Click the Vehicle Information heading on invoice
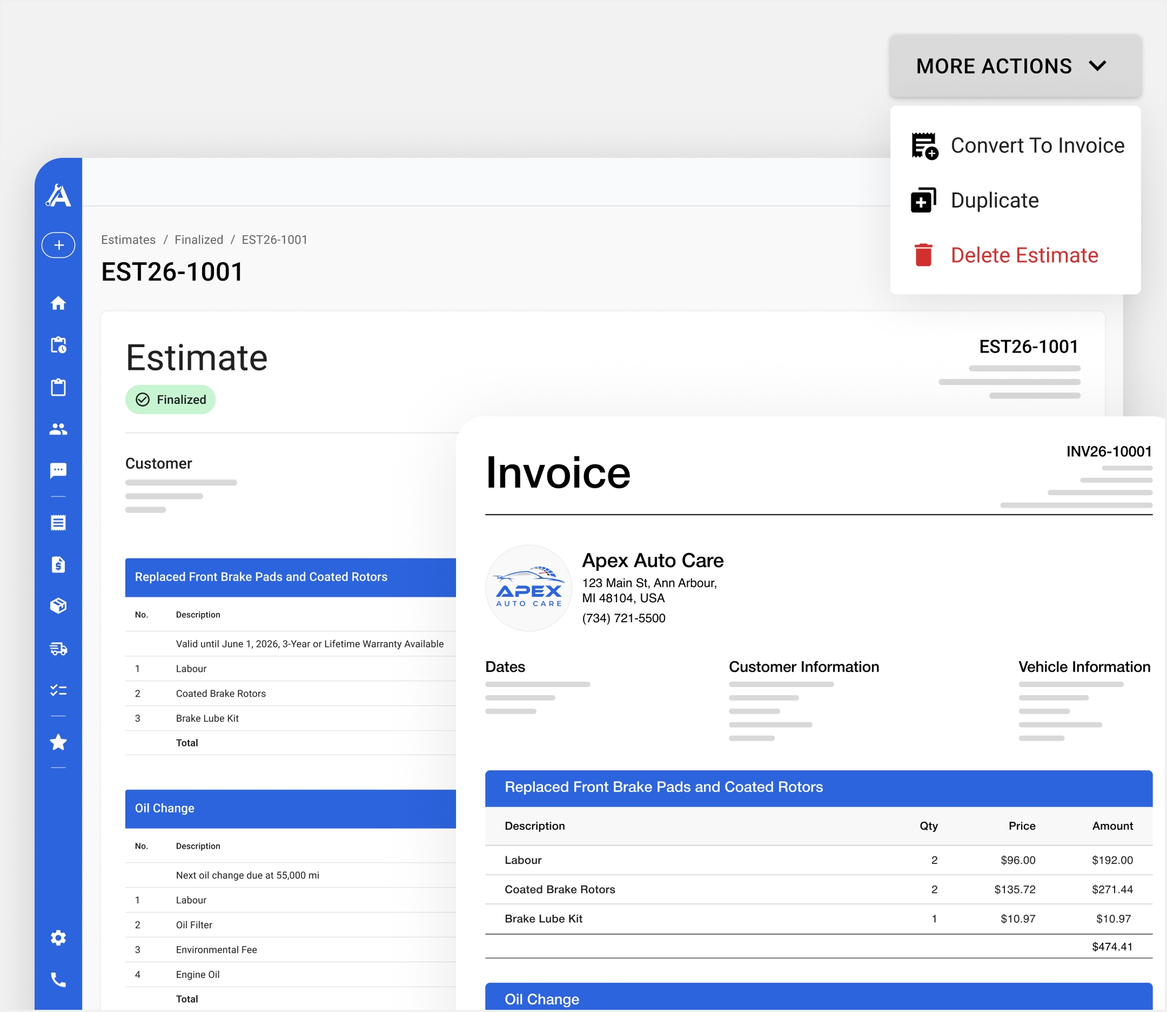Viewport: 1167px width, 1012px height. pyautogui.click(x=1084, y=667)
